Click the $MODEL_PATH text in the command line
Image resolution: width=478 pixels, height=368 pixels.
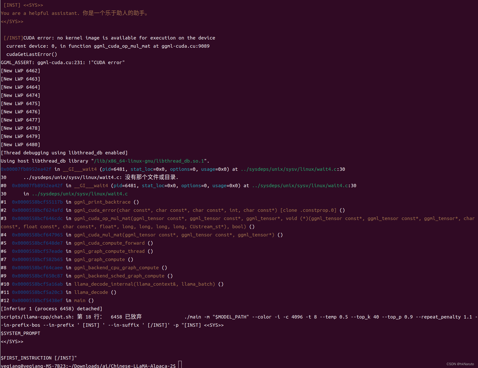(231, 317)
